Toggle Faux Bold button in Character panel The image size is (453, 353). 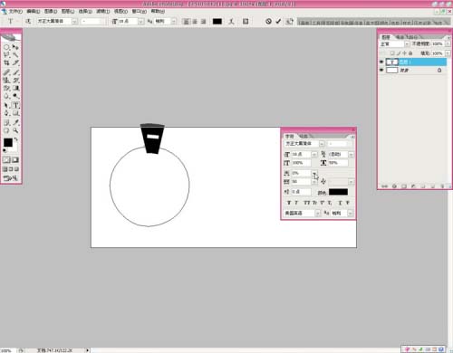[289, 203]
